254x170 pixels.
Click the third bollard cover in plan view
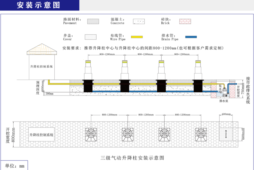click(x=165, y=135)
